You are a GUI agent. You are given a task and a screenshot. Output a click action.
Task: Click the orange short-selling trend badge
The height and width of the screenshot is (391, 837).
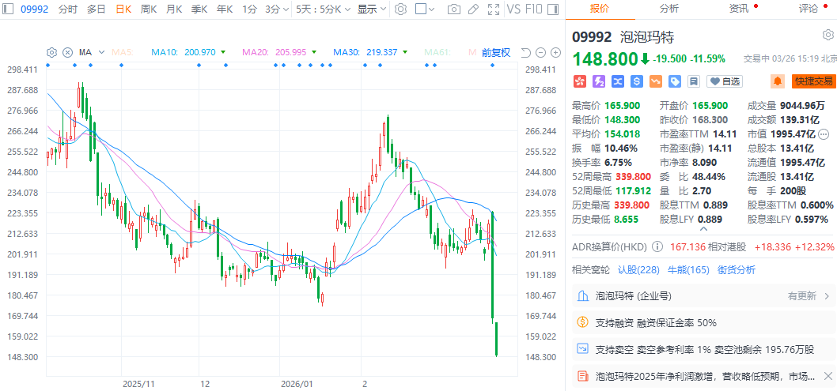tap(656, 81)
